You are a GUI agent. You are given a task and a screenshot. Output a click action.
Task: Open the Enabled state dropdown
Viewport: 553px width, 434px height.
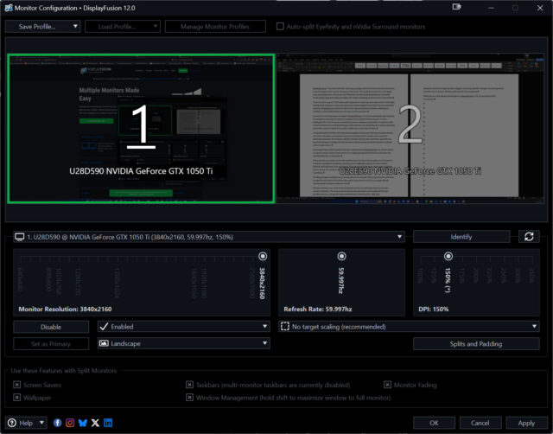[184, 327]
